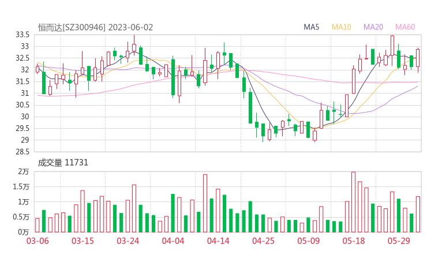Click the 0.5万 volume axis label
Image resolution: width=427 pixels, height=254 pixels.
(21, 217)
